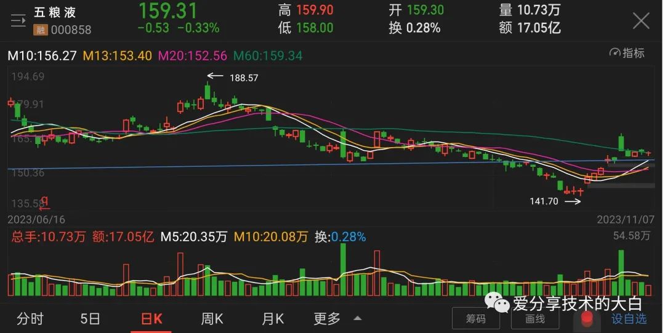
Task: Click the change percent -0.33%
Action: click(x=198, y=28)
